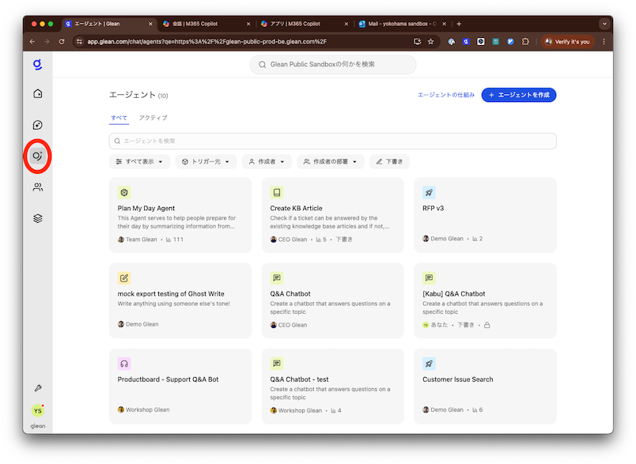Select the すべて tab
This screenshot has height=464, width=636.
point(119,118)
